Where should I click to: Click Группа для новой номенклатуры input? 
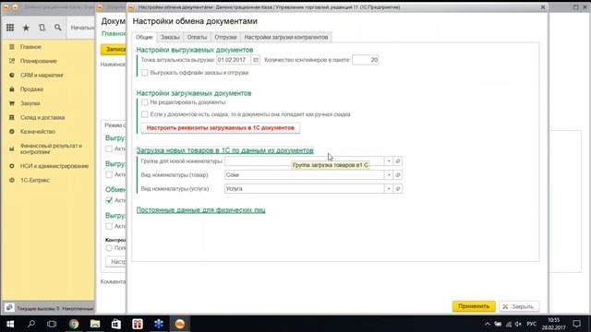(x=304, y=161)
